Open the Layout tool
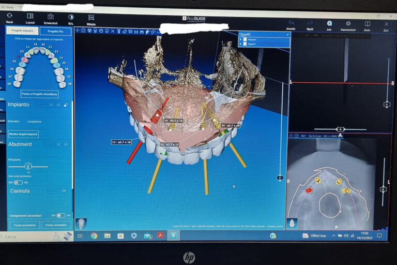 pyautogui.click(x=30, y=17)
